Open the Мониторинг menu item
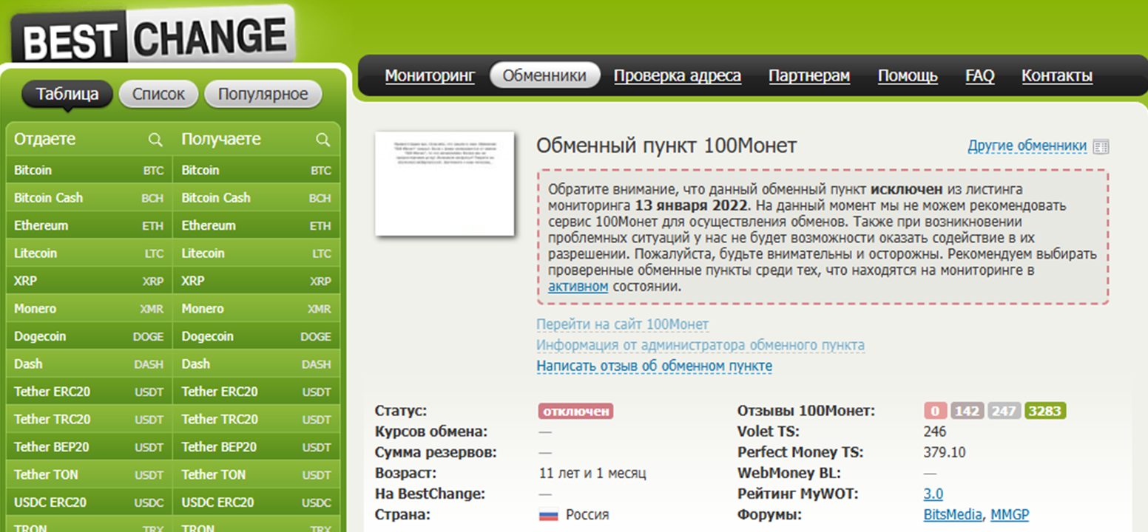1148x532 pixels. pyautogui.click(x=430, y=75)
